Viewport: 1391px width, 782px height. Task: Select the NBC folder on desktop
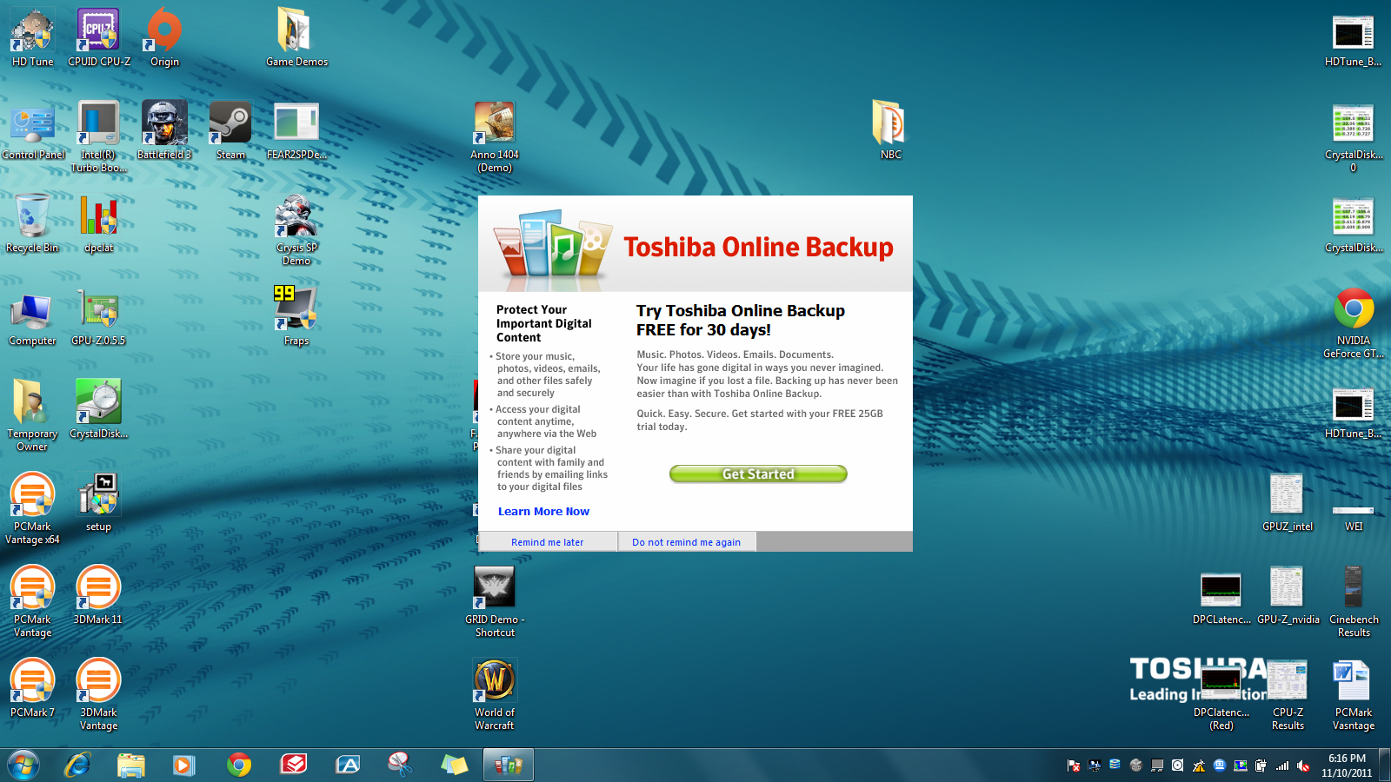click(891, 130)
